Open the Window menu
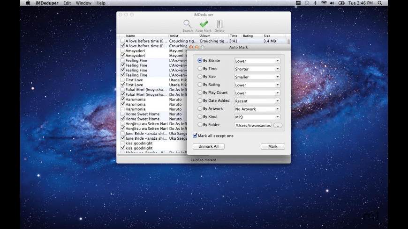The height and width of the screenshot is (229, 408). (x=83, y=3)
